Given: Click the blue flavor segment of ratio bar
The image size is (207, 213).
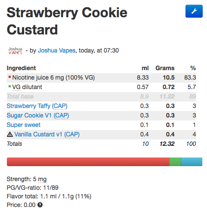Looking at the screenshot, I should click(x=192, y=162).
